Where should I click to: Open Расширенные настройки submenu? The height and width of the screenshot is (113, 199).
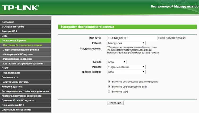tap(25, 59)
